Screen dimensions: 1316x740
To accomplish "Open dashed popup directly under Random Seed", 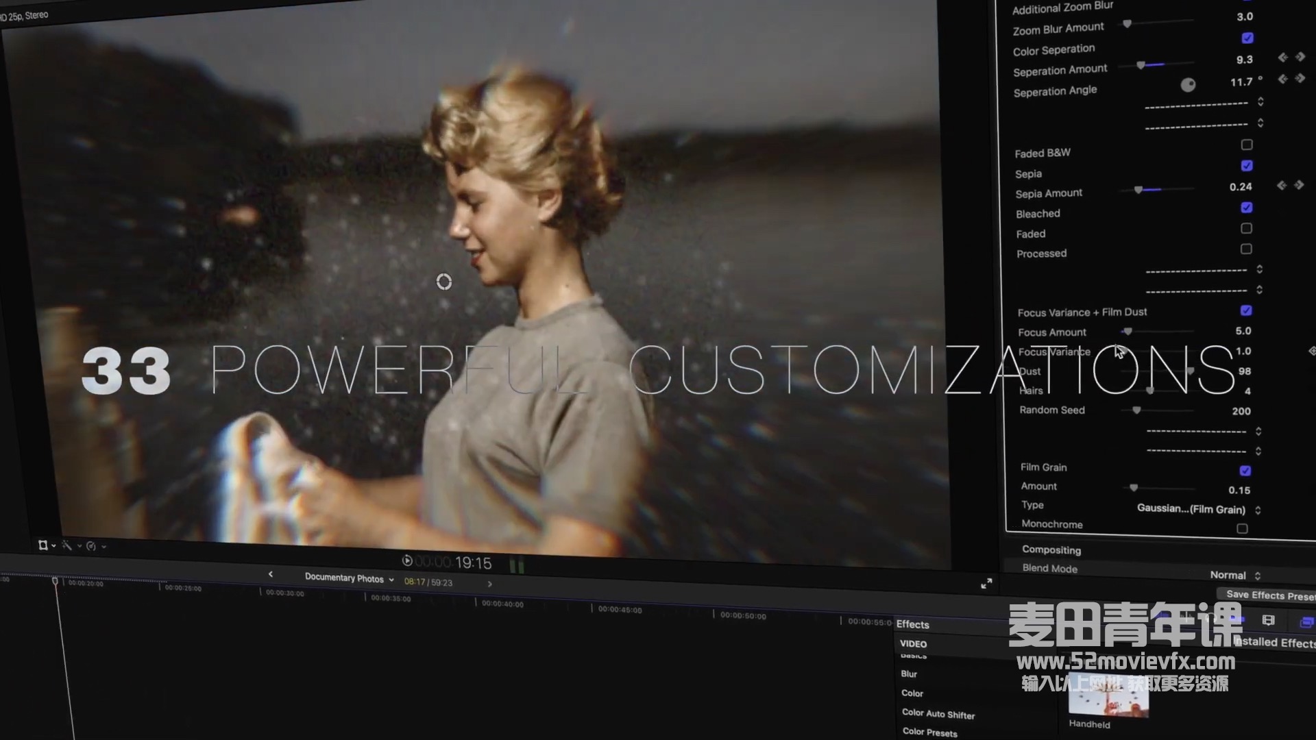I will point(1204,431).
